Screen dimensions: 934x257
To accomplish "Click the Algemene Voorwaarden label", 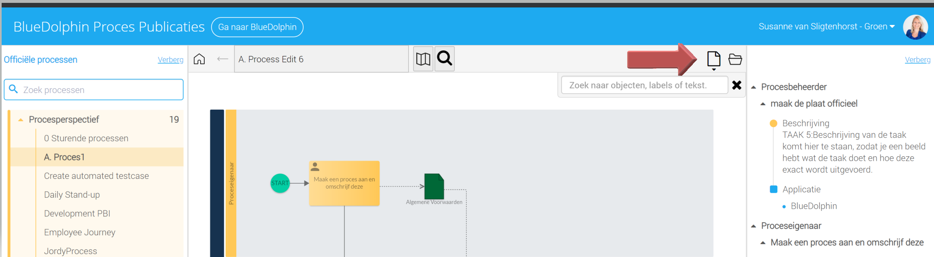I will click(434, 202).
